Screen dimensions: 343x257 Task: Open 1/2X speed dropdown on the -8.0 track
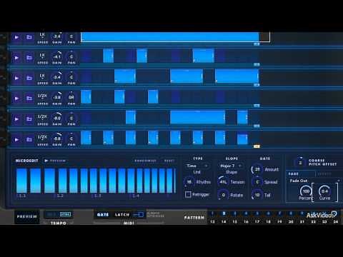point(42,117)
